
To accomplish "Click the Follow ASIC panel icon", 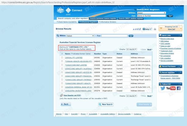I will [x=160, y=84].
